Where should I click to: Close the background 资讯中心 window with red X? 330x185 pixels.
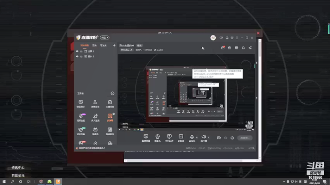coord(258,33)
